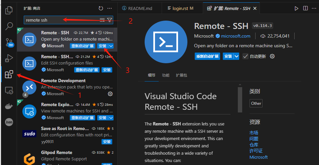Open the settings gear beside auto update
The height and width of the screenshot is (165, 319).
pyautogui.click(x=272, y=56)
